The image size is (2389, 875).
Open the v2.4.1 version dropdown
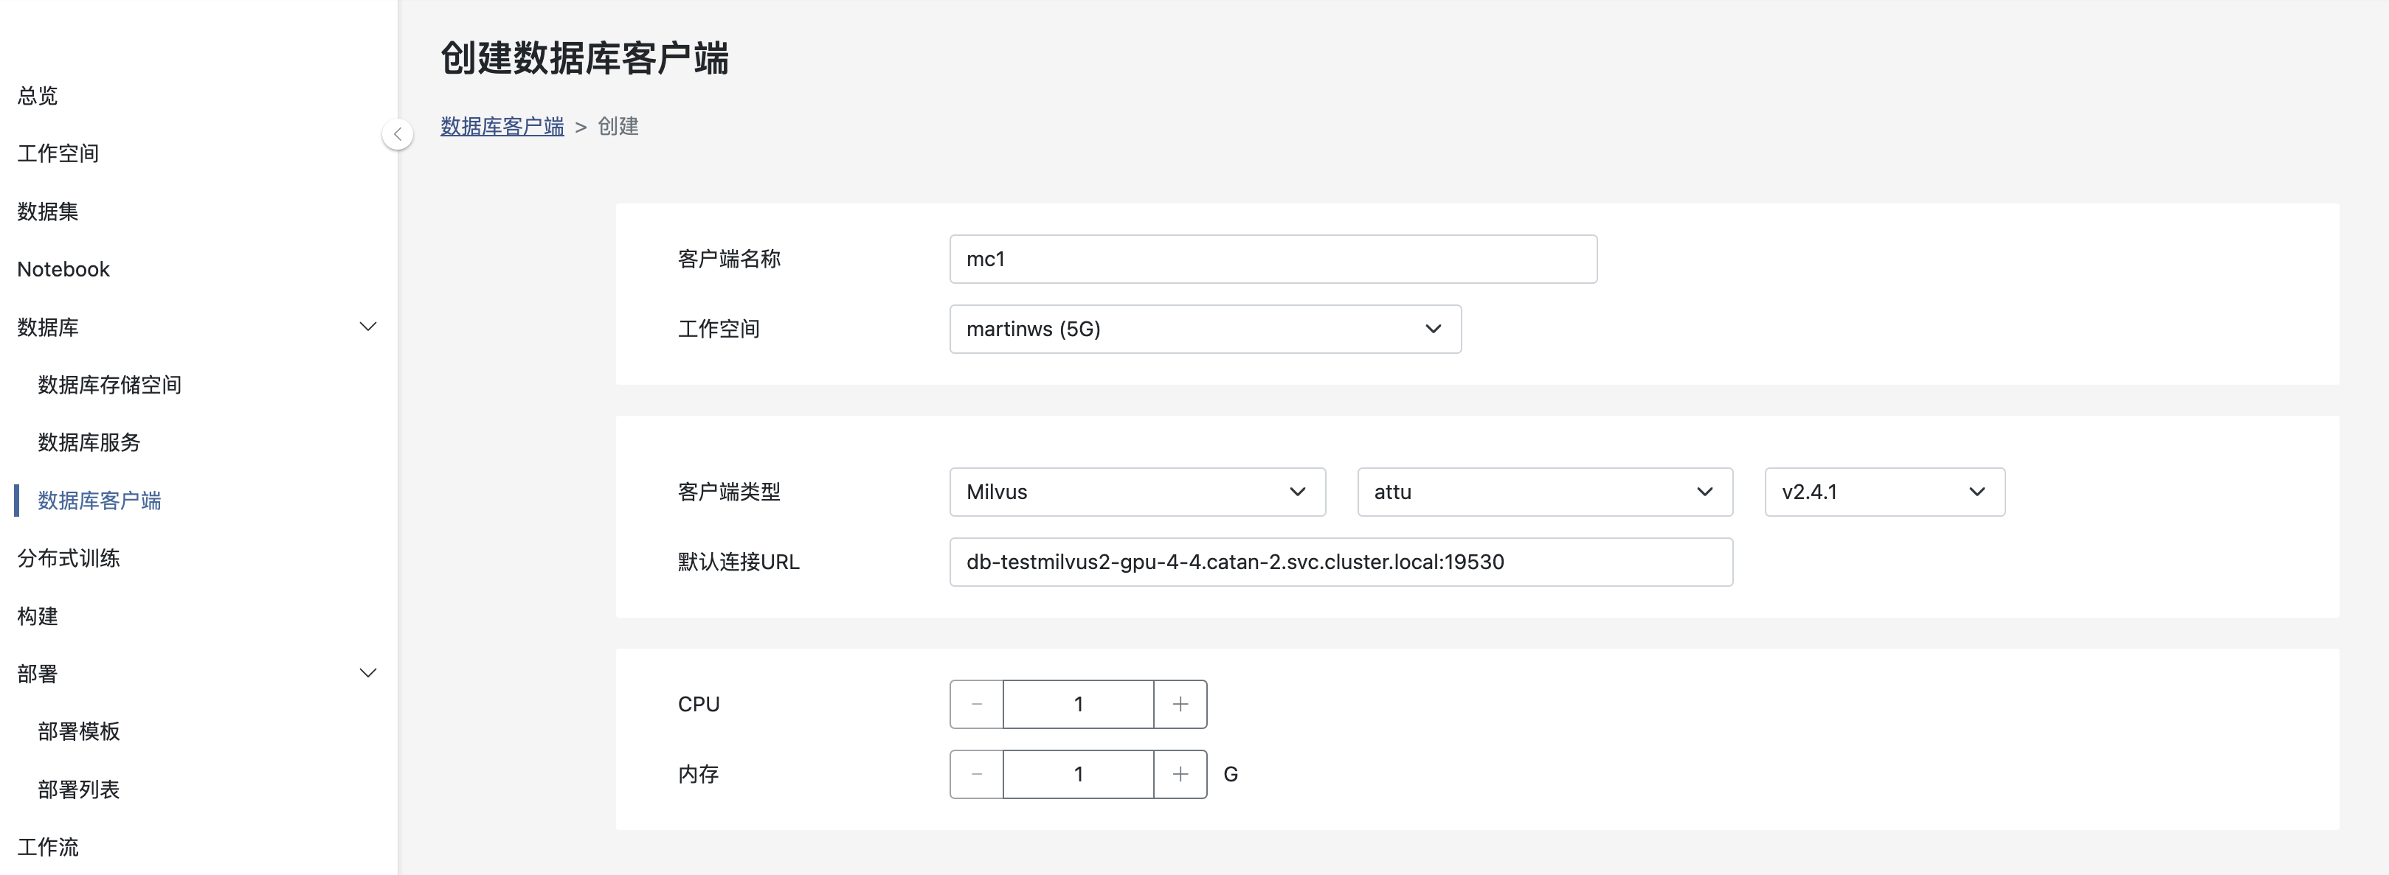1884,492
